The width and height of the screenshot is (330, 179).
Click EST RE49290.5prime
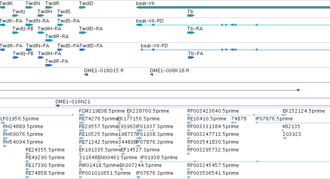point(45,158)
